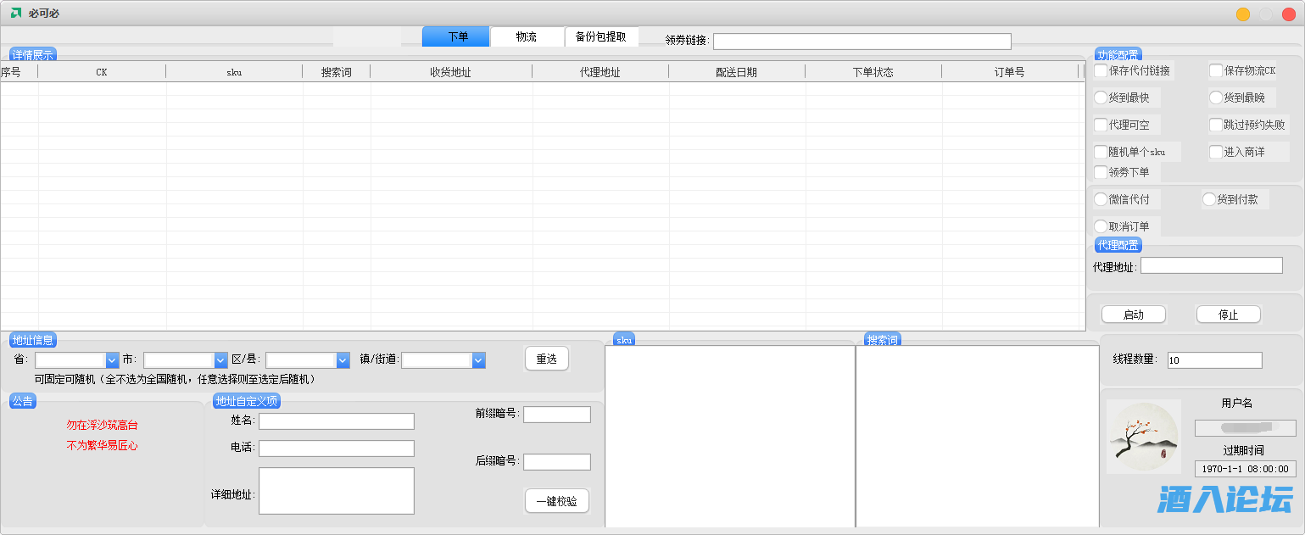Choose the 微信代付 payment radio button

click(1101, 200)
